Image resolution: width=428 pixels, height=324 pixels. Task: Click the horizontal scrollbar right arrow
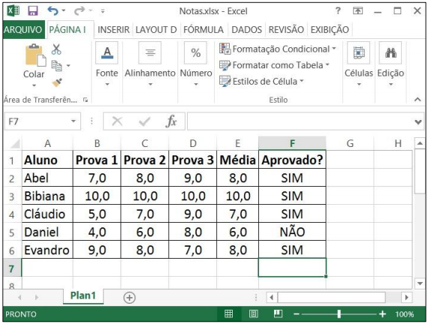click(407, 297)
